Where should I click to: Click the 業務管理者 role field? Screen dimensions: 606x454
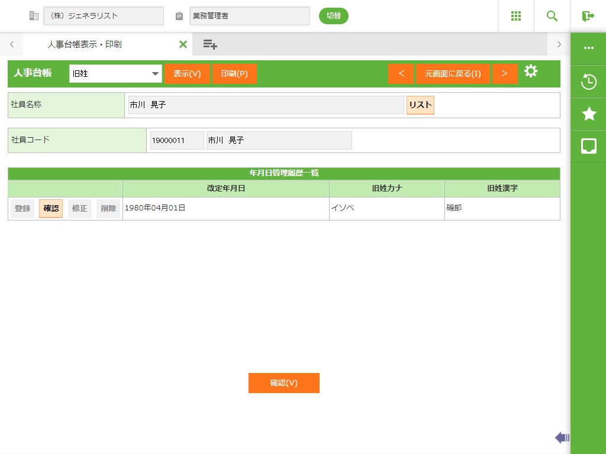click(250, 16)
